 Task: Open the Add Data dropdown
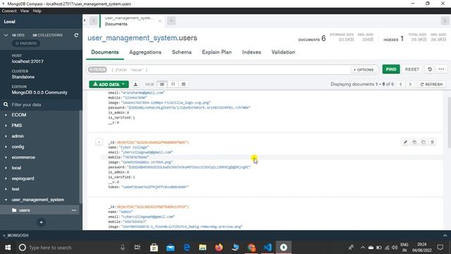109,85
